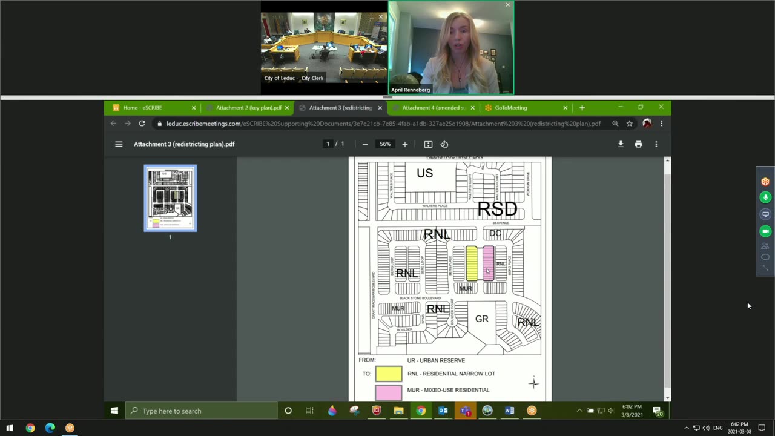The image size is (775, 436).
Task: Open the PDF viewer sidebar menu
Action: click(119, 144)
